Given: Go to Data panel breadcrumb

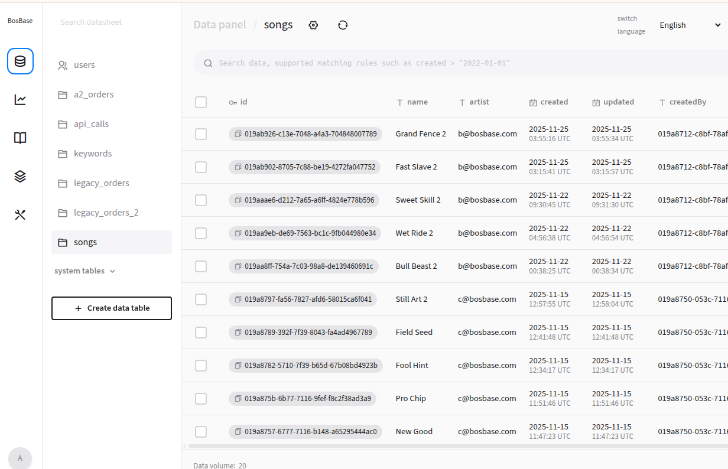Looking at the screenshot, I should click(x=220, y=25).
